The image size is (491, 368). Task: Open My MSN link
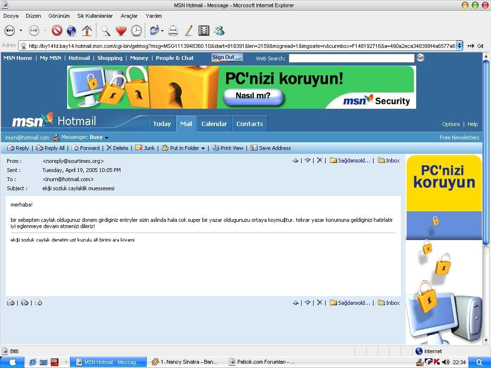(x=50, y=58)
